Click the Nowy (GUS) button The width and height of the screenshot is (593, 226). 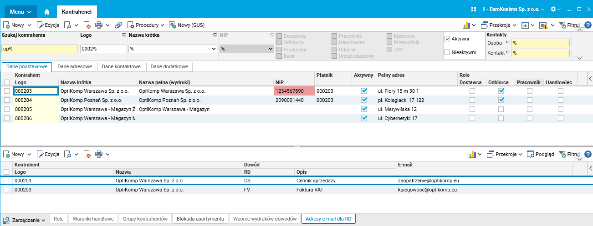point(187,25)
